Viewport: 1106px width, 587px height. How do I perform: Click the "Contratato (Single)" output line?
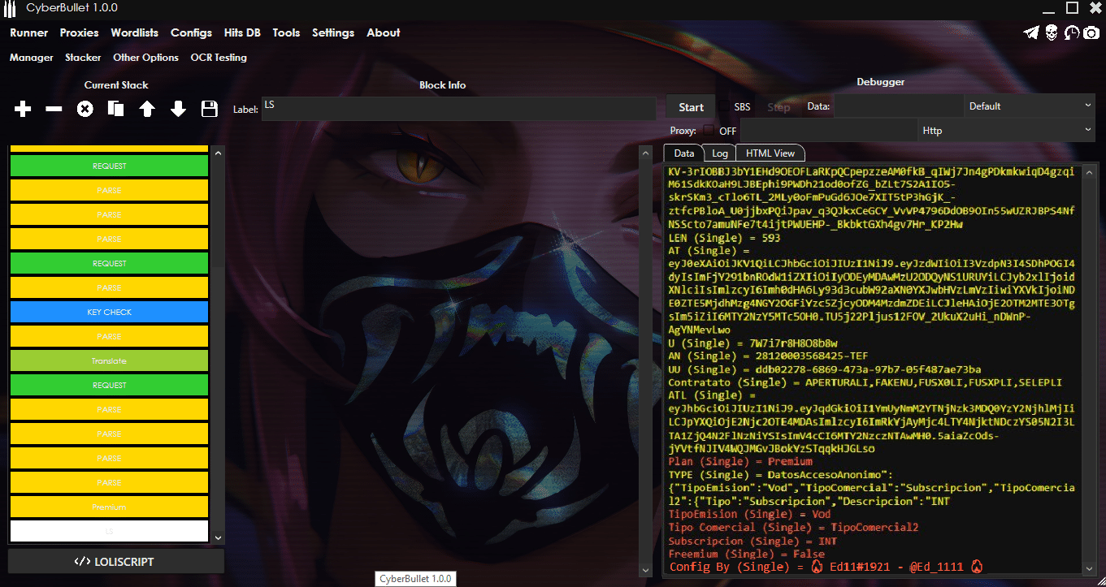pyautogui.click(x=865, y=382)
